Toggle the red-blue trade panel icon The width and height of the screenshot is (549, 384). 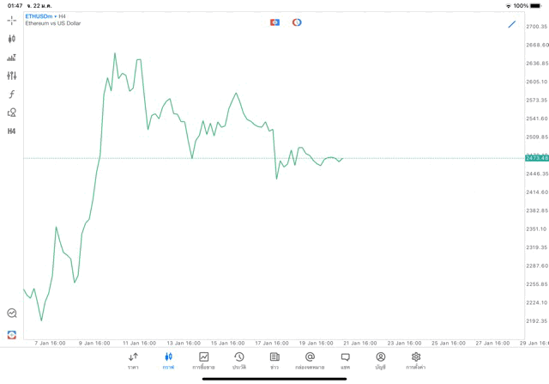(x=274, y=22)
